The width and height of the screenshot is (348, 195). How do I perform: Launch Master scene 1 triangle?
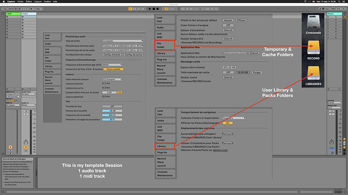[328, 17]
